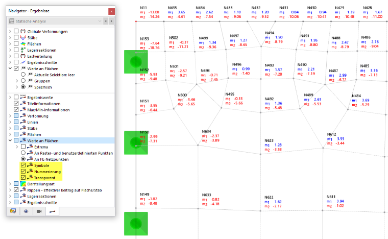Expand the Gruppen tree node
The image size is (388, 239).
[17, 81]
